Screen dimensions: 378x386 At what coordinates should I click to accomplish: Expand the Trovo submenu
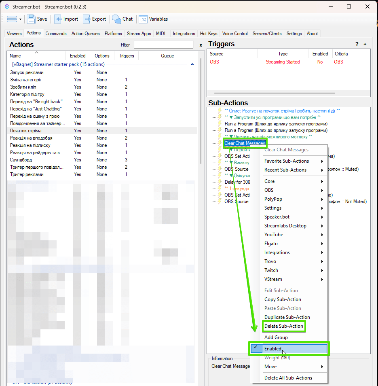(294, 261)
